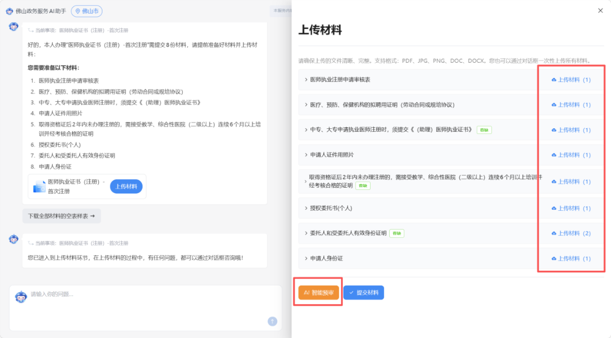Click the 提交材料 button
Viewport: 611px width, 338px height.
pyautogui.click(x=364, y=292)
